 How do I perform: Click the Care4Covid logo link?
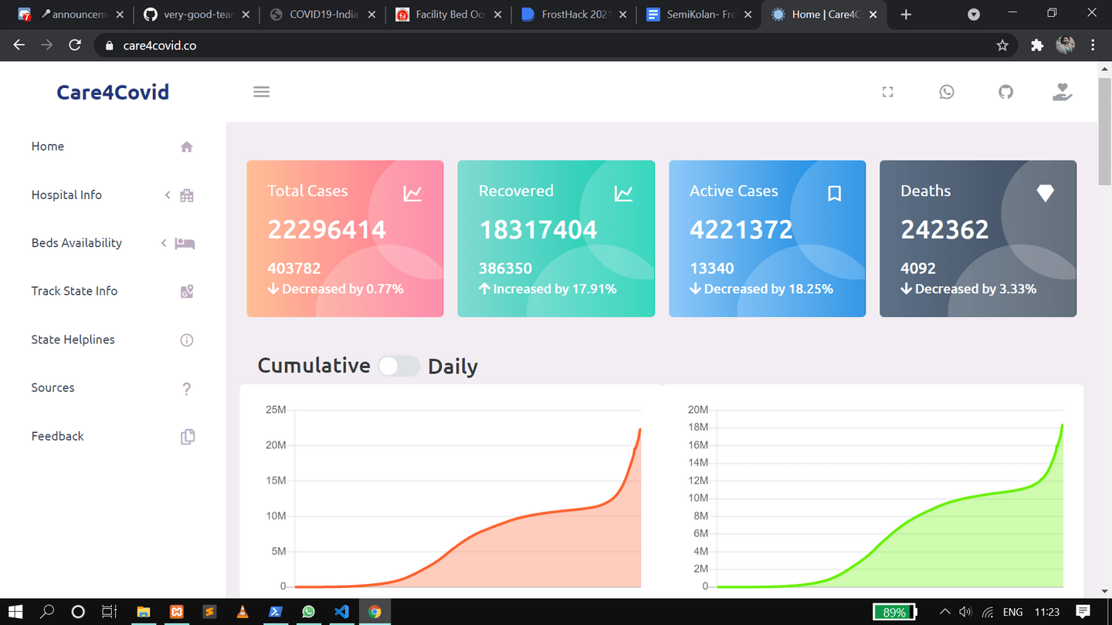click(x=113, y=93)
